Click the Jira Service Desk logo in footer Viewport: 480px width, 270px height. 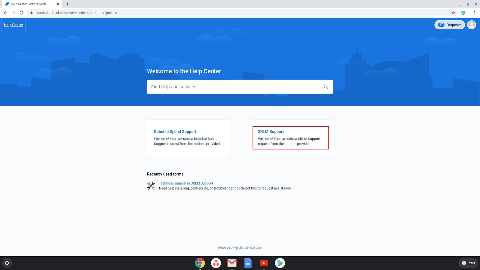237,248
